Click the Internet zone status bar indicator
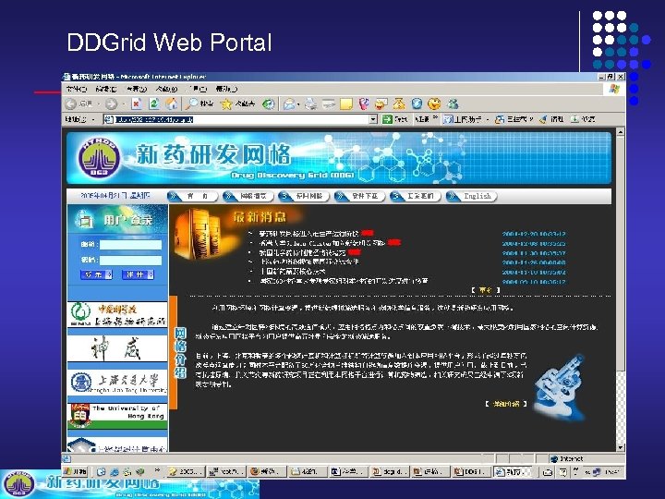The width and height of the screenshot is (665, 499). click(567, 459)
